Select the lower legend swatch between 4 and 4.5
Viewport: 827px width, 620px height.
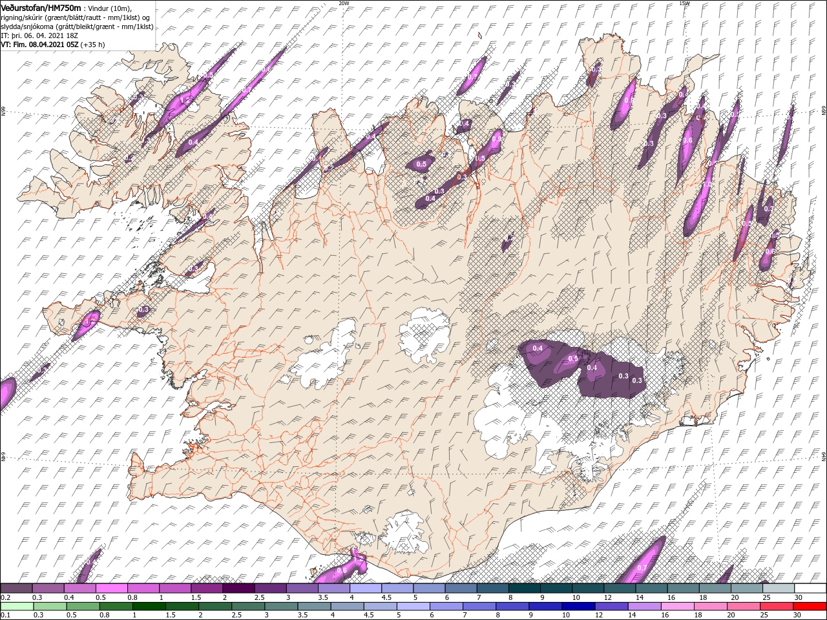(x=346, y=606)
